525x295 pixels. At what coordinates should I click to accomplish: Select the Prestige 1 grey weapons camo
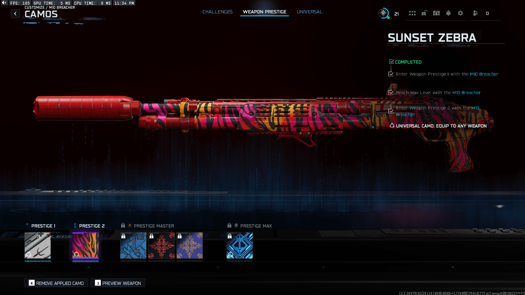pos(38,245)
